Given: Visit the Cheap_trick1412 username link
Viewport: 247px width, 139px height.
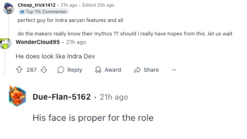Looking at the screenshot, I should click(37, 5).
